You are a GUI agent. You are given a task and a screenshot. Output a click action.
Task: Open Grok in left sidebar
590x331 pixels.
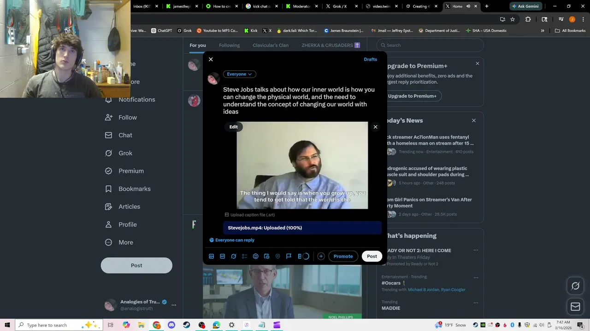(x=119, y=153)
